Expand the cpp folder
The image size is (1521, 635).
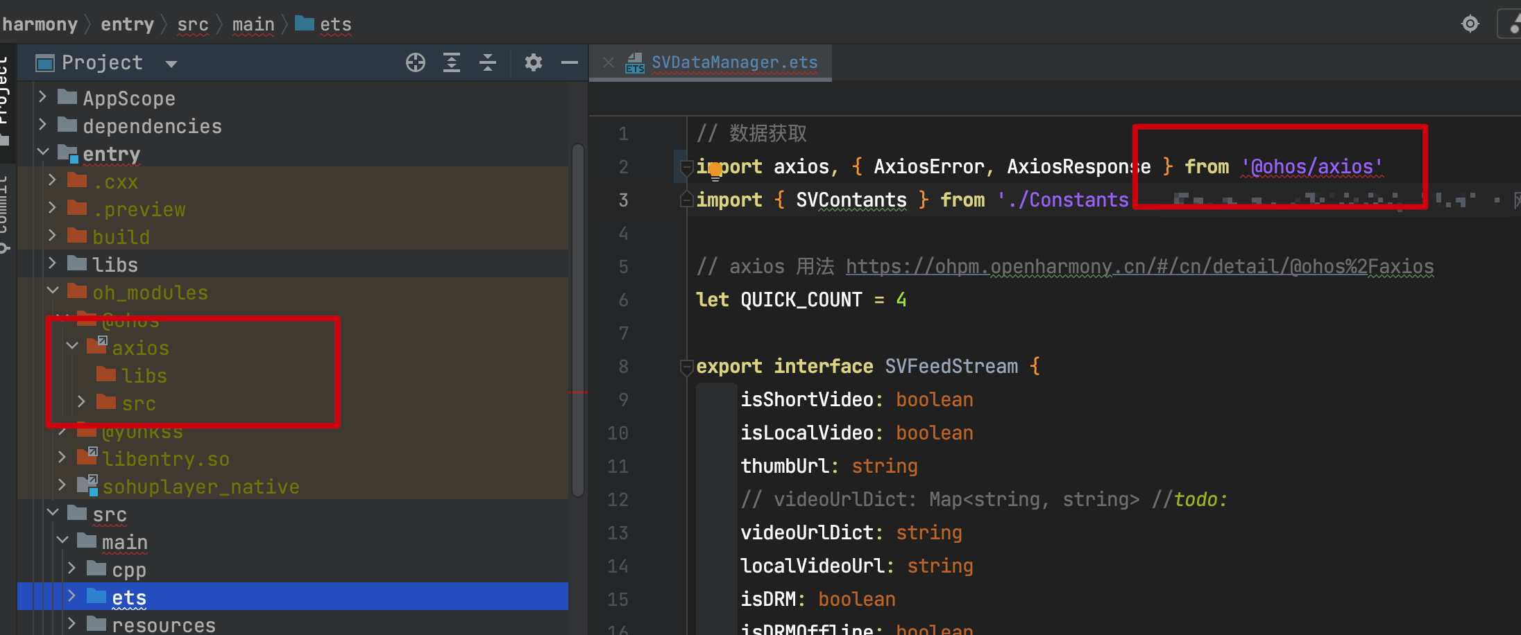71,568
